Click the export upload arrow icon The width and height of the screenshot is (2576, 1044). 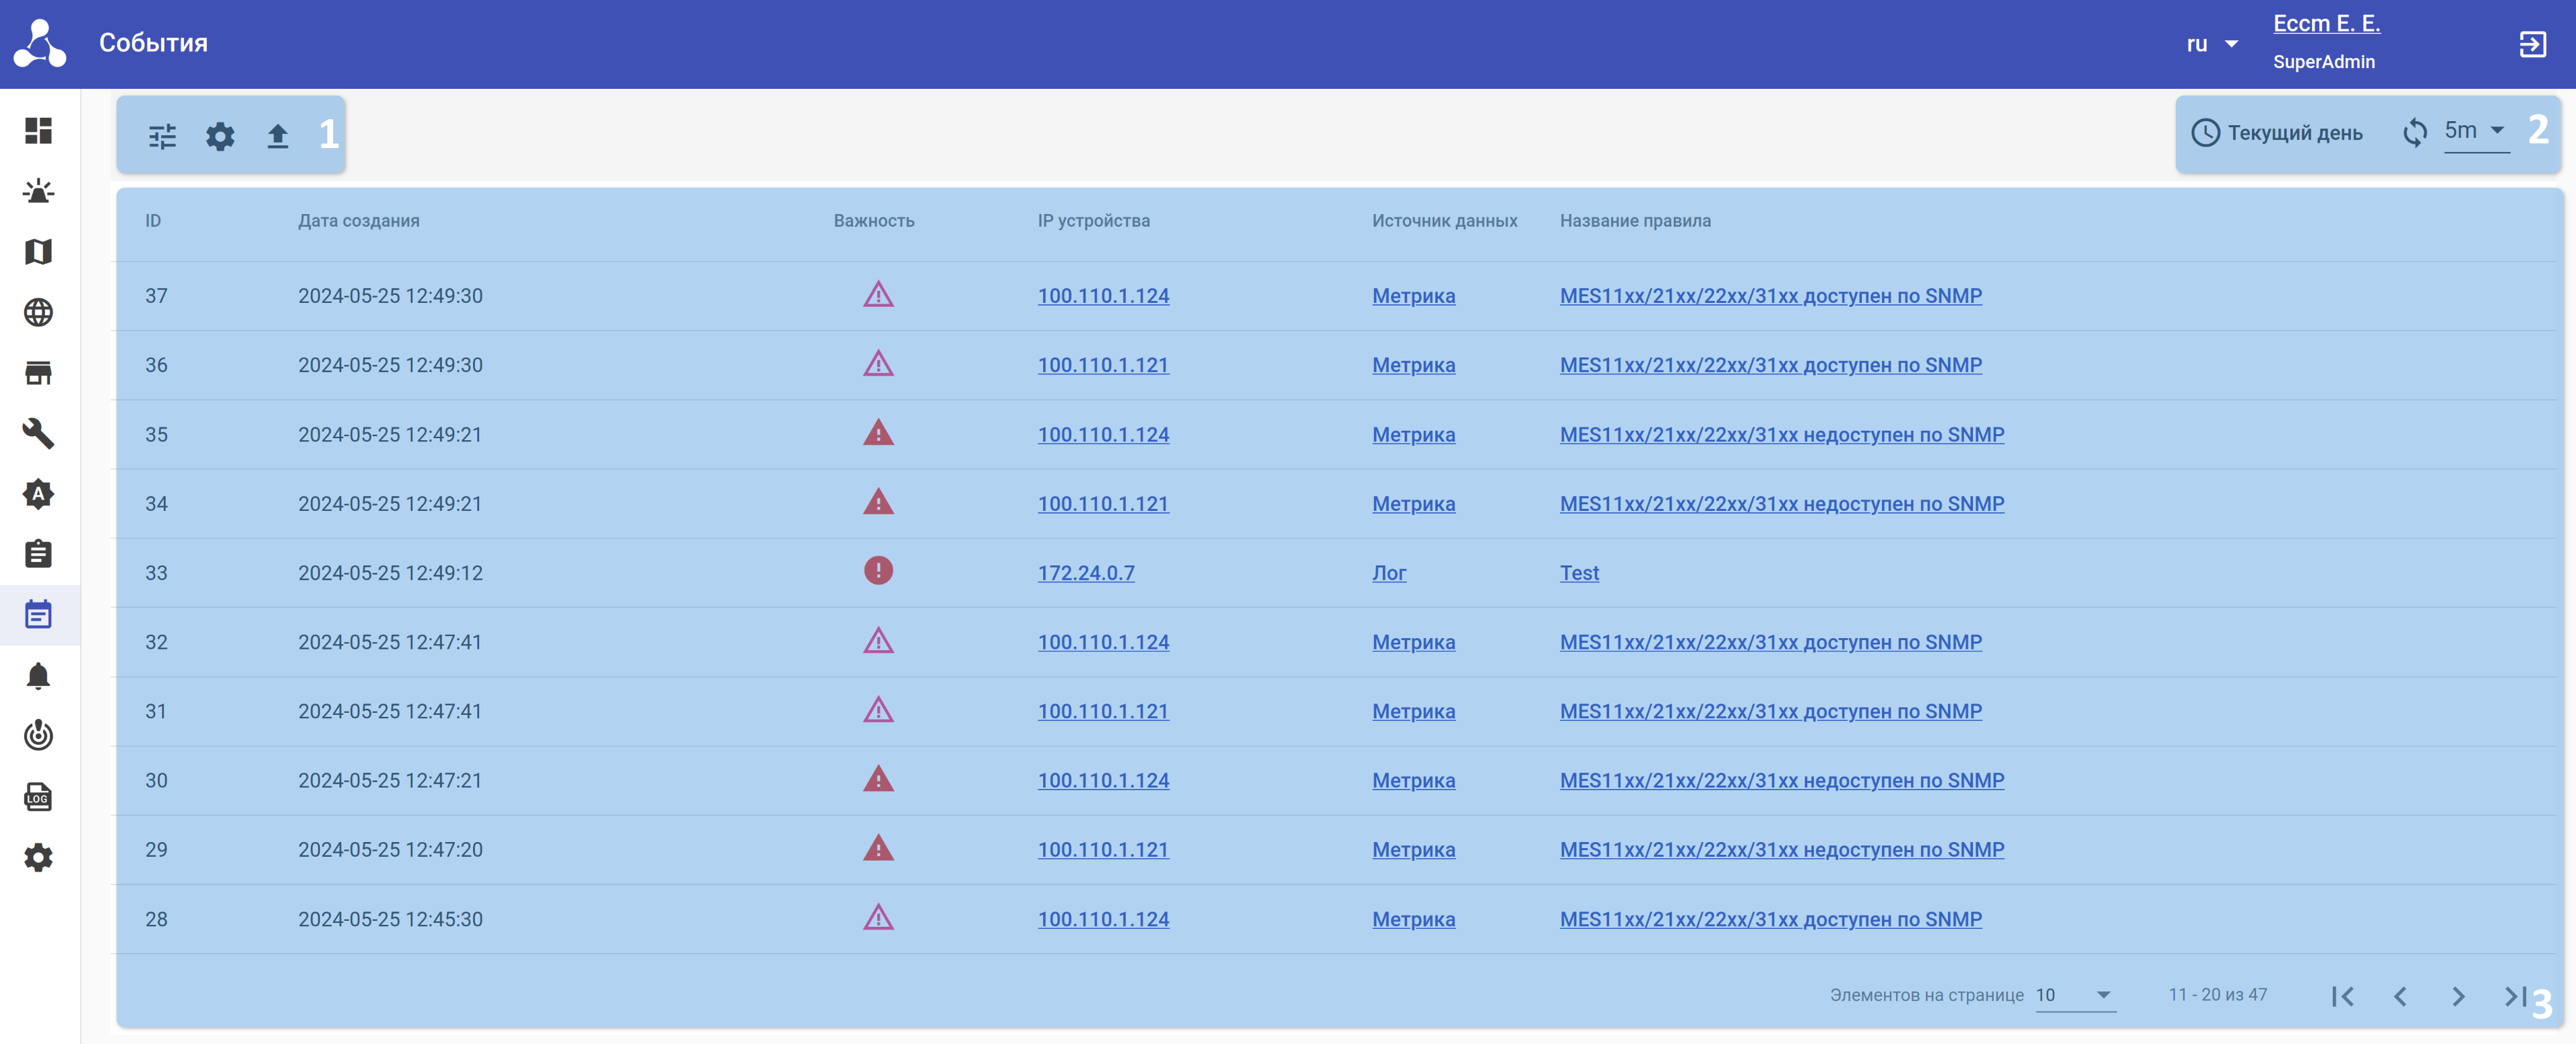[278, 136]
